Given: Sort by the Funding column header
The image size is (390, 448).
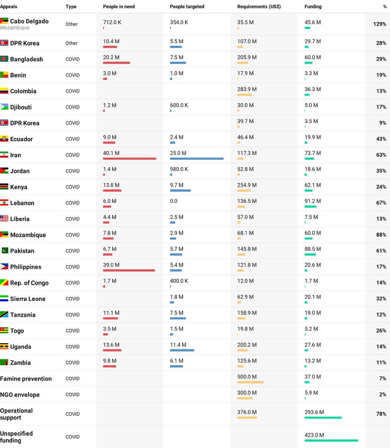Looking at the screenshot, I should 313,6.
